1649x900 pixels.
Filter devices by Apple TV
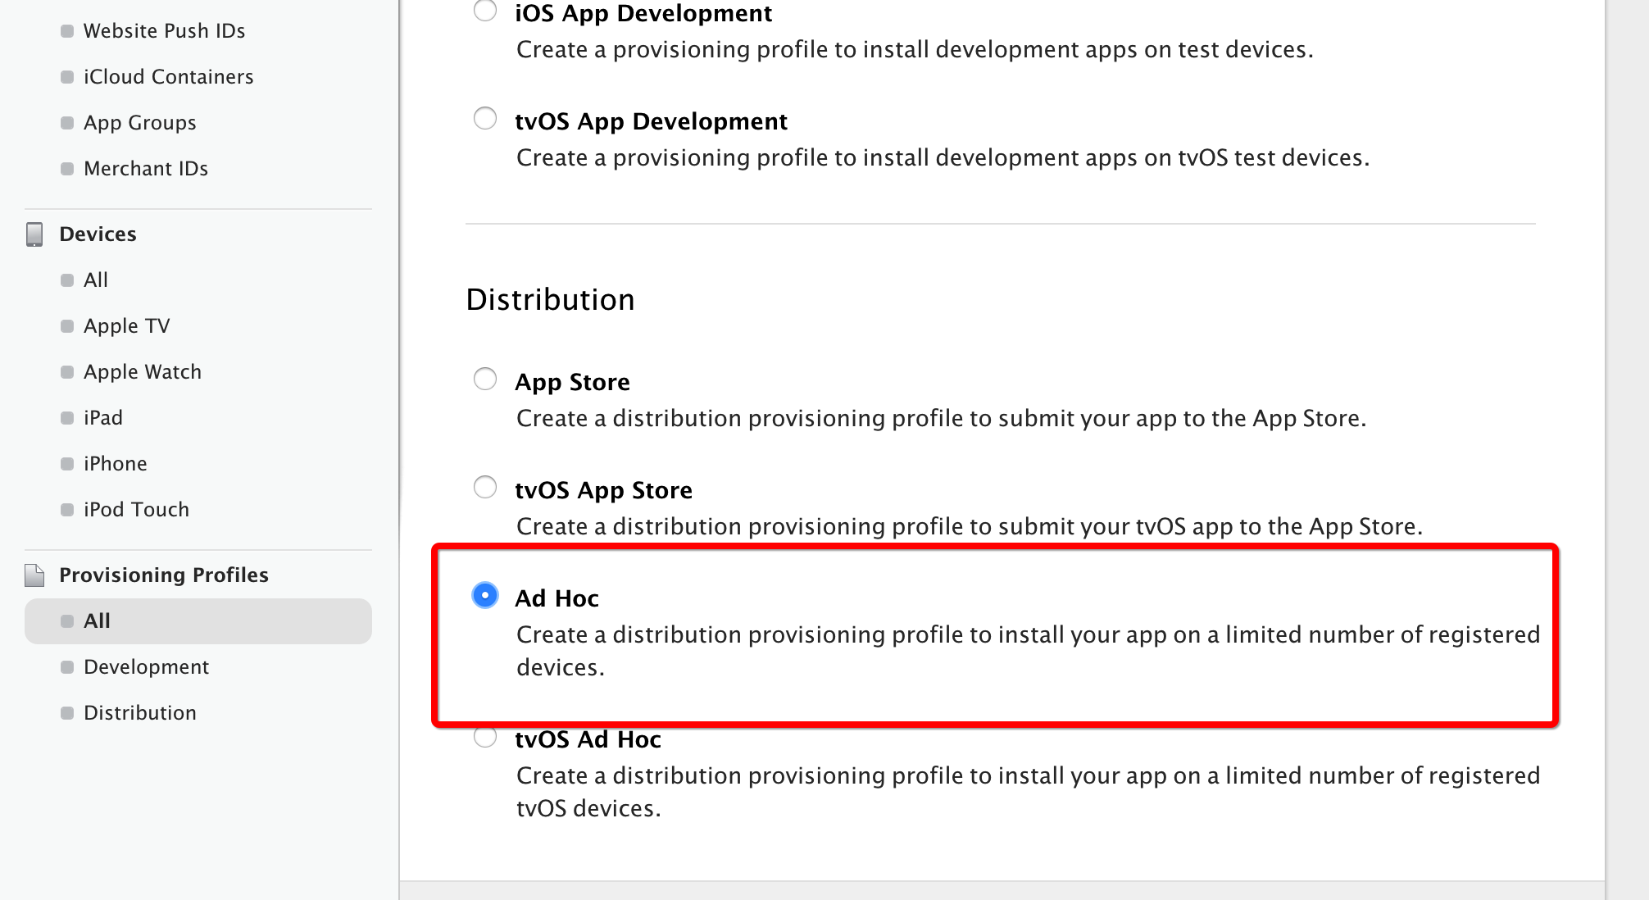point(126,326)
